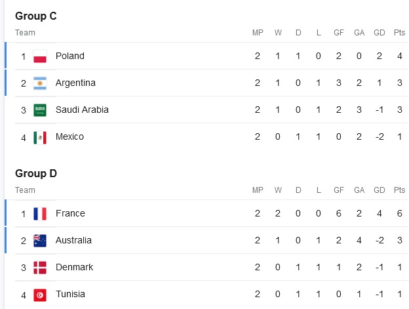409x309 pixels.
Task: Select the Saudi Arabia team name
Action: 82,110
